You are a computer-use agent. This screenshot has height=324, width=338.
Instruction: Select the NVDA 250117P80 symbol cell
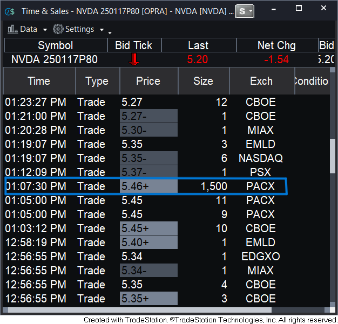55,59
